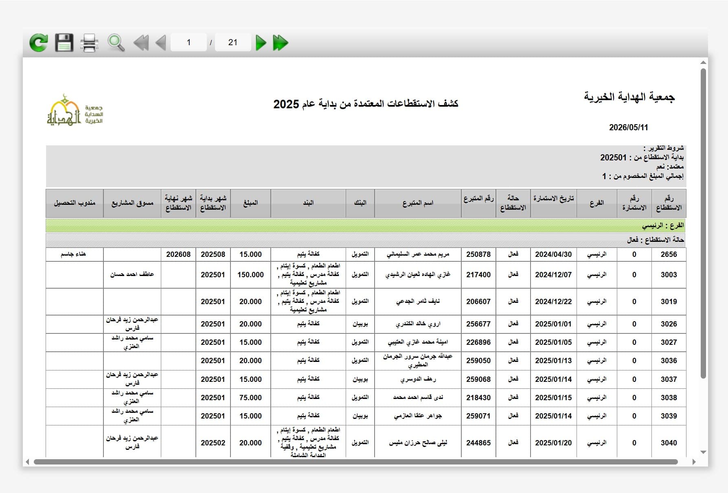The image size is (728, 493).
Task: Open search with the magnifying glass icon
Action: 116,43
